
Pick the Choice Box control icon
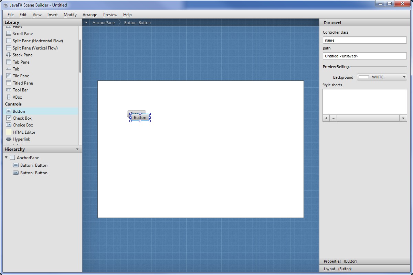pos(9,125)
